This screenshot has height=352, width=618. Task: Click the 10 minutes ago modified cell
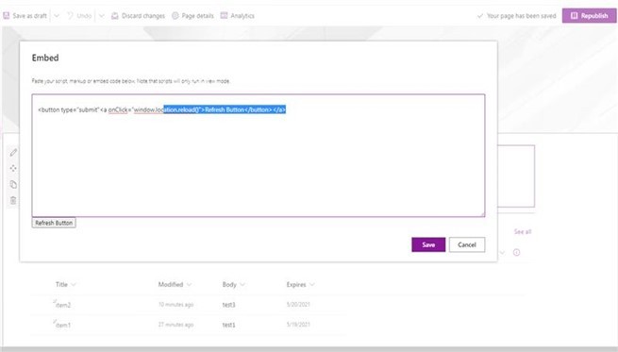[x=175, y=304]
